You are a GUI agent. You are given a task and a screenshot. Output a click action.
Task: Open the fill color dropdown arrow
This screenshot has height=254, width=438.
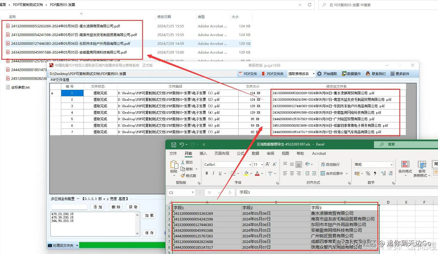[251, 174]
